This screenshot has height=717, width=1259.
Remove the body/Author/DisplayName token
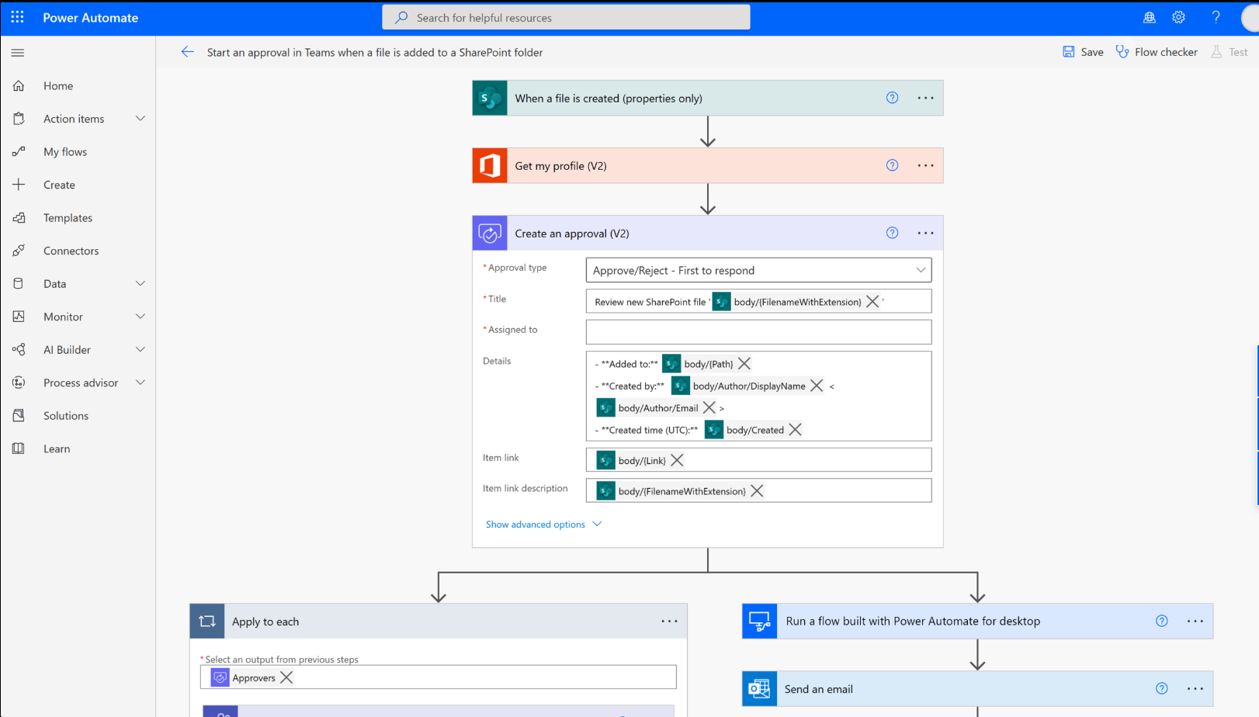816,386
